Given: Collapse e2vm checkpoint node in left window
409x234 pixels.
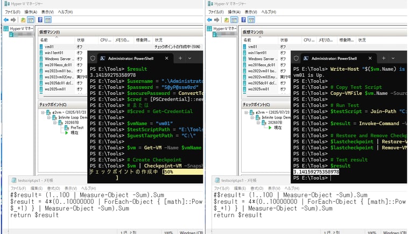Looking at the screenshot, I should coord(43,113).
